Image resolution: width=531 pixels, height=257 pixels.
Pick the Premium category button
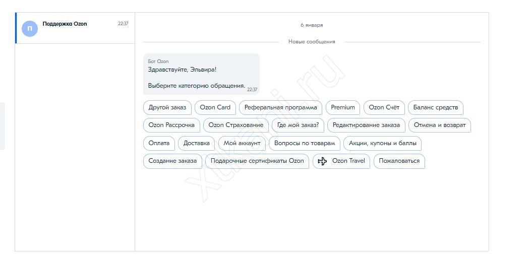[343, 107]
